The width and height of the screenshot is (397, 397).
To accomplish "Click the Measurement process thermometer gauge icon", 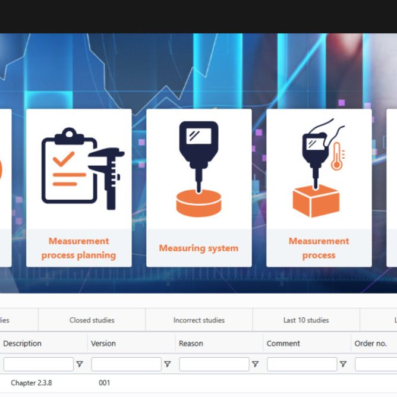I will [x=319, y=169].
